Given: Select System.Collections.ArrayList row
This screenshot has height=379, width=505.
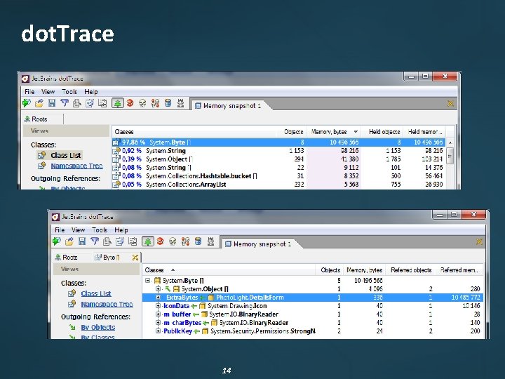Looking at the screenshot, I should click(278, 184).
